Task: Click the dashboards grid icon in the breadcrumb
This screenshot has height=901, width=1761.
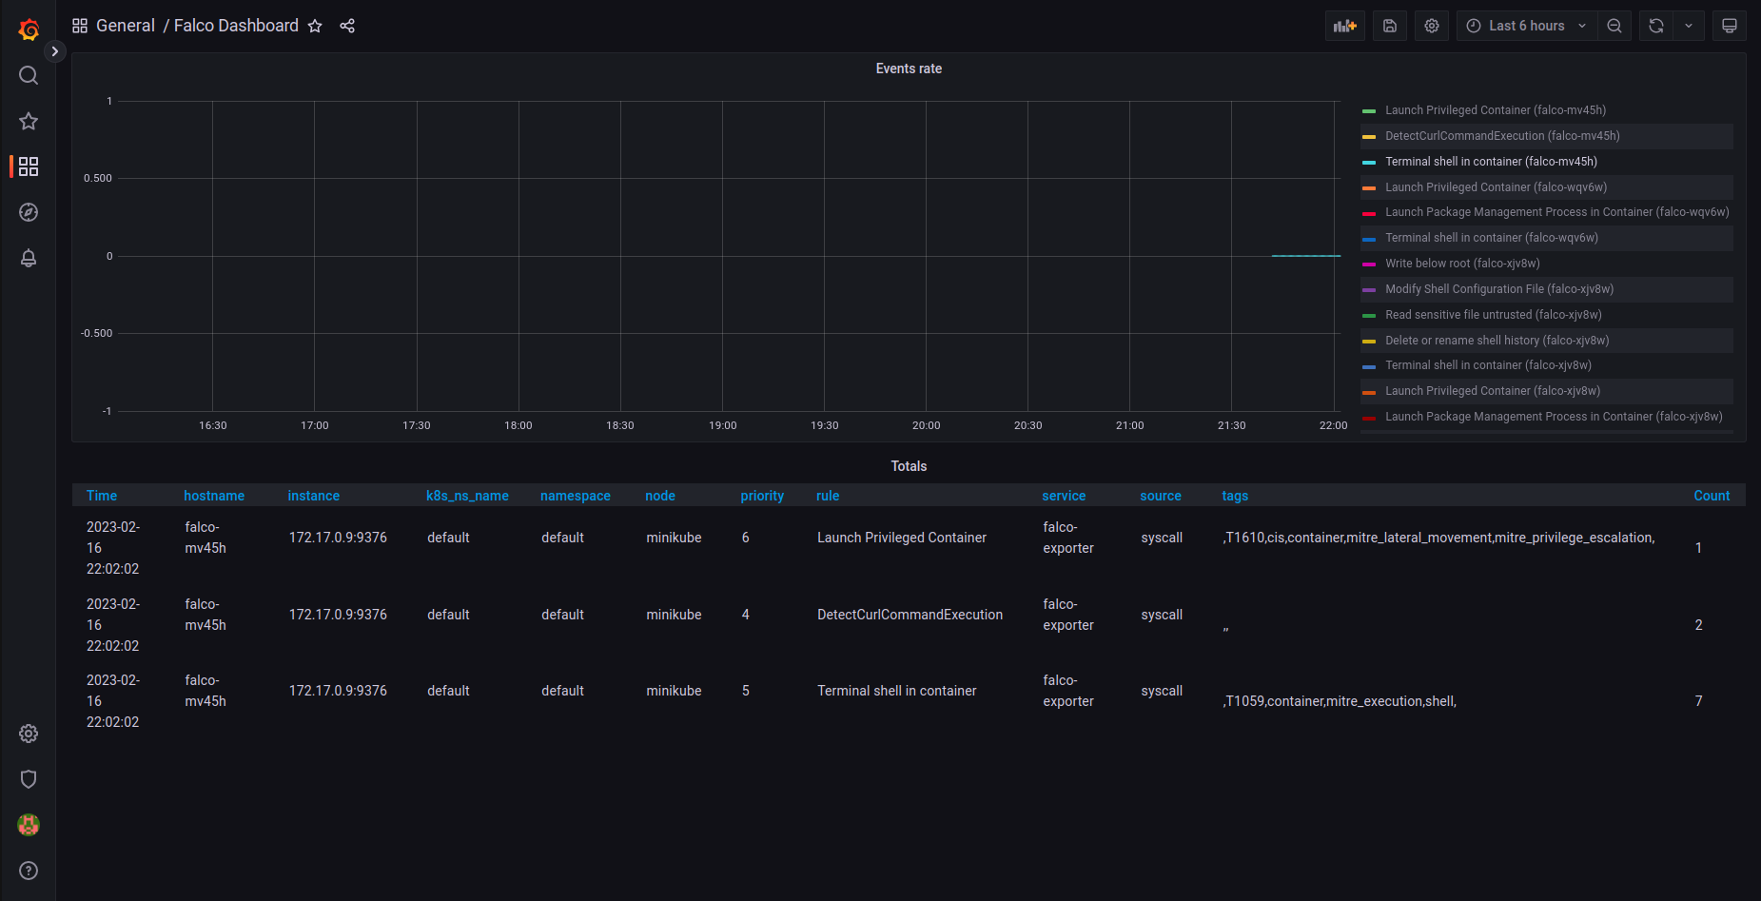Action: 80,26
